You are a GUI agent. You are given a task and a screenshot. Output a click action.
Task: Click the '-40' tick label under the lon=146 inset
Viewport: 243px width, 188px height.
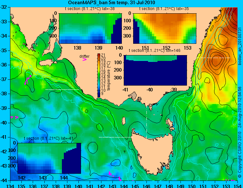[x=149, y=90]
